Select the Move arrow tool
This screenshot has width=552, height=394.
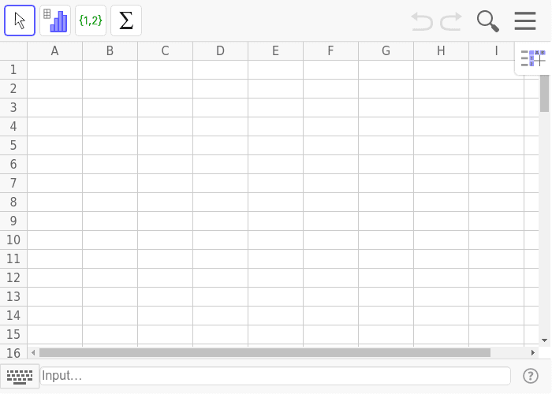pyautogui.click(x=20, y=20)
